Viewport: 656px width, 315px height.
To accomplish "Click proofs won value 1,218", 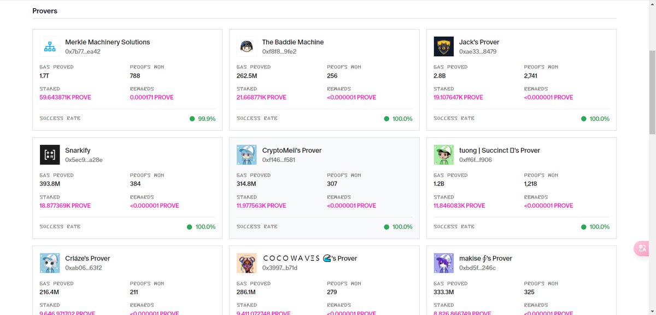I will tap(531, 184).
